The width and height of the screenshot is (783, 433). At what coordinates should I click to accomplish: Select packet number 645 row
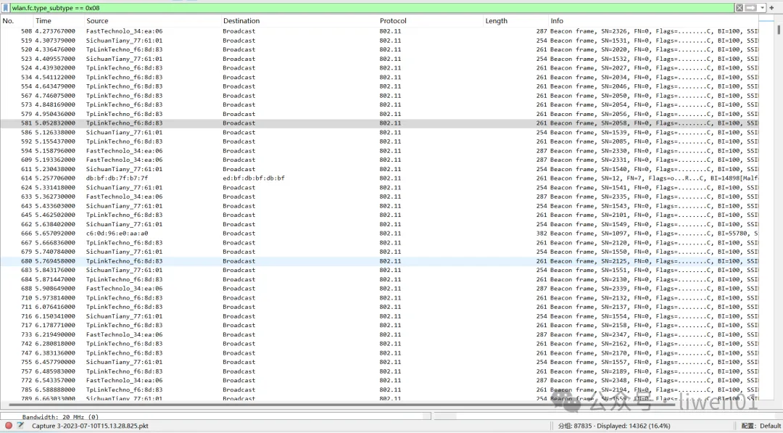(379, 215)
